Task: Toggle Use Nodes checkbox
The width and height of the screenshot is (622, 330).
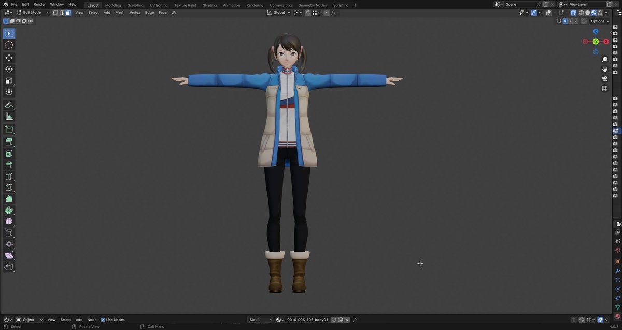Action: click(x=103, y=320)
